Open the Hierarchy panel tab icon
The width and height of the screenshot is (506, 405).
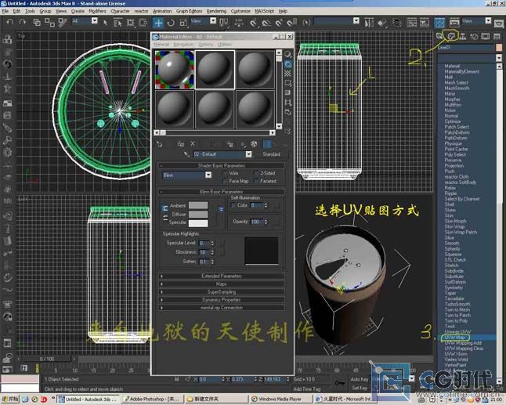(463, 36)
